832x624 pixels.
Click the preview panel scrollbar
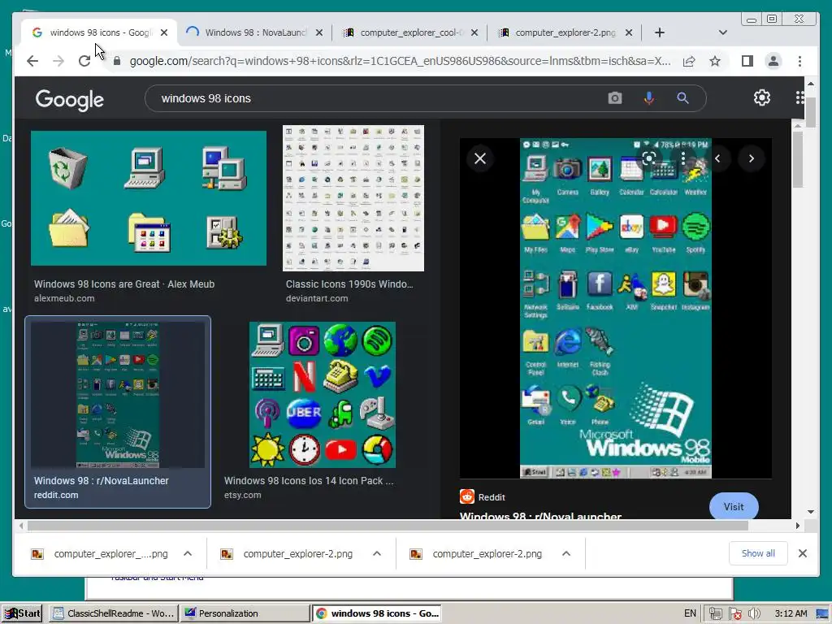pyautogui.click(x=798, y=159)
